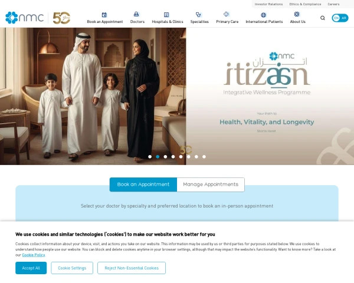Screen dimensions: 354x283
Task: Click the Primary Care cross icon
Action: [x=226, y=14]
